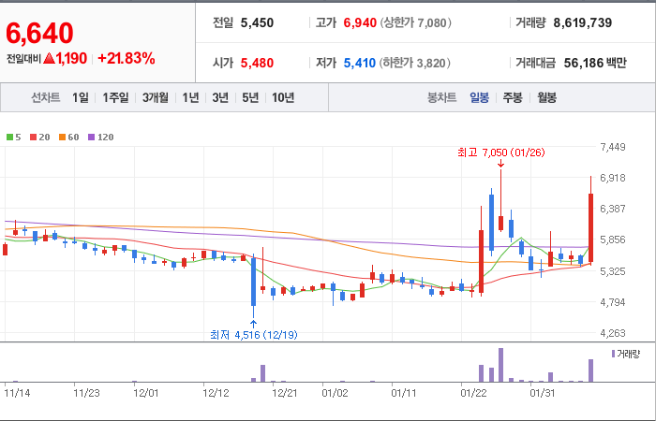Click the tallest volume bar under 01/26
Image resolution: width=656 pixels, height=421 pixels.
tap(500, 365)
